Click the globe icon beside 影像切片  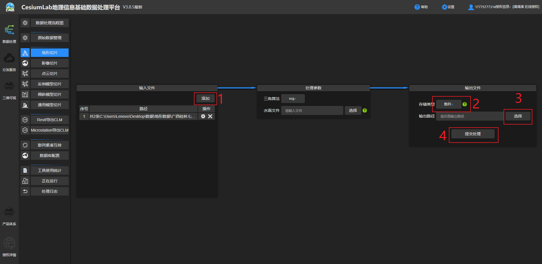(x=25, y=63)
